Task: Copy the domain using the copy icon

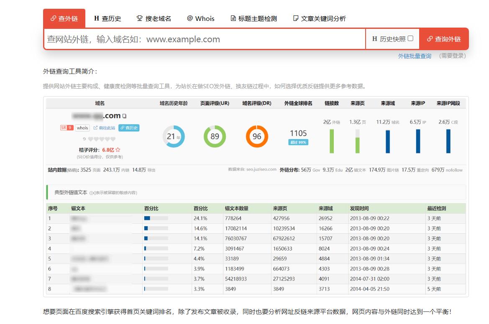Action: tap(124, 116)
